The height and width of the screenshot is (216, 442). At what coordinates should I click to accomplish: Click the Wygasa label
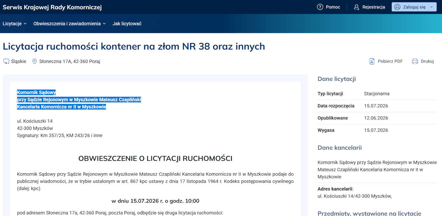point(326,130)
